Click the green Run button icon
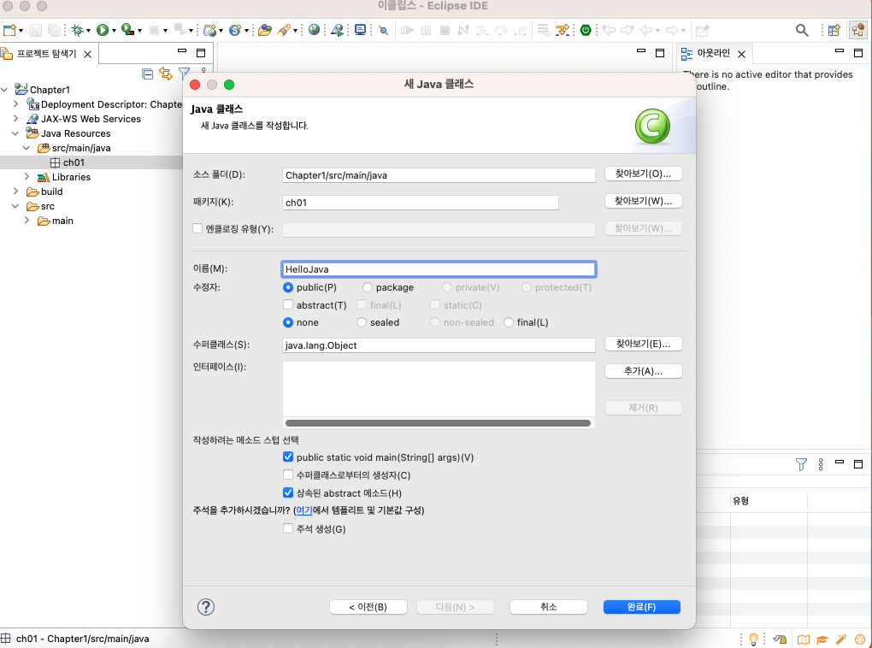This screenshot has height=648, width=872. pos(103,30)
